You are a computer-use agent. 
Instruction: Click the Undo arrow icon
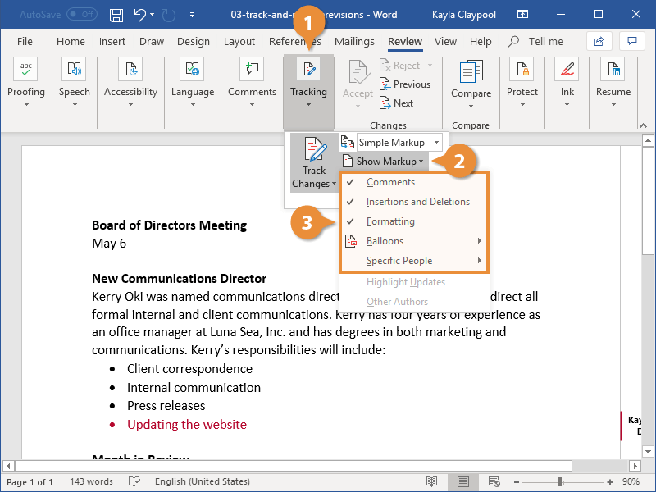click(139, 15)
